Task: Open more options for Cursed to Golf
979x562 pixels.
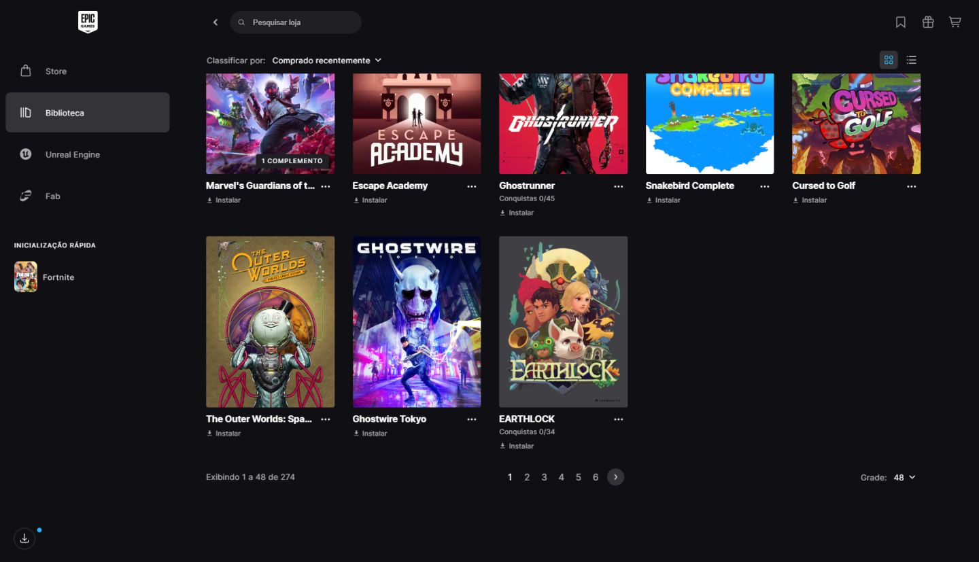Action: click(911, 186)
